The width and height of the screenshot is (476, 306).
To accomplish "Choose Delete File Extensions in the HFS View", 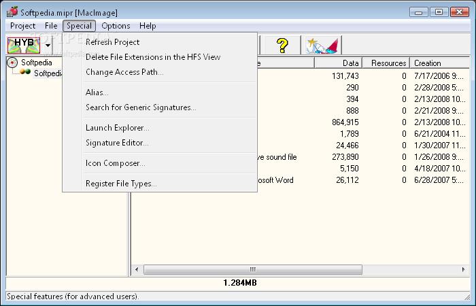I will click(x=160, y=57).
